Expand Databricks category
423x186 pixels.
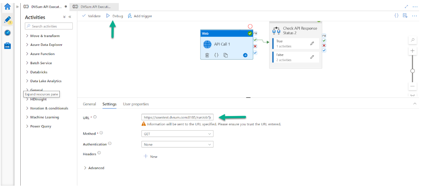[36, 72]
